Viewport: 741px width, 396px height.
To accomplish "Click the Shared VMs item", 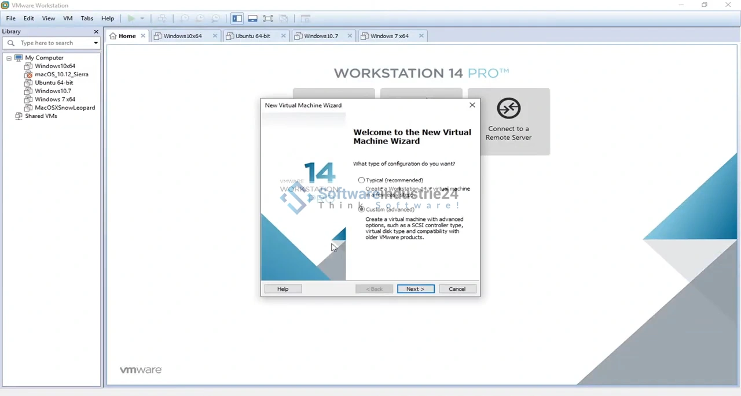I will [x=41, y=116].
